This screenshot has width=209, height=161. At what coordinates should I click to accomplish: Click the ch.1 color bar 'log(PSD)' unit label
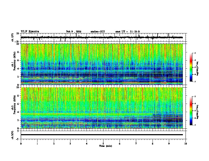(198, 69)
